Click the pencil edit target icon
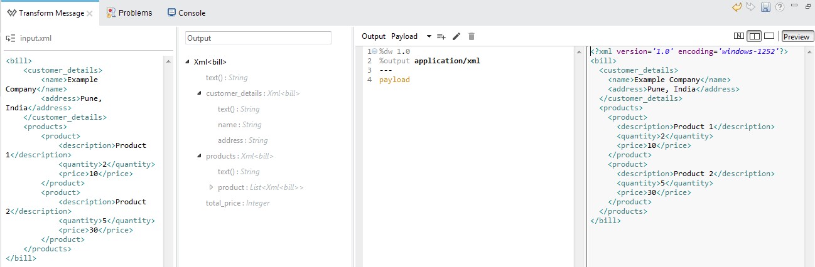The width and height of the screenshot is (815, 267). 456,36
